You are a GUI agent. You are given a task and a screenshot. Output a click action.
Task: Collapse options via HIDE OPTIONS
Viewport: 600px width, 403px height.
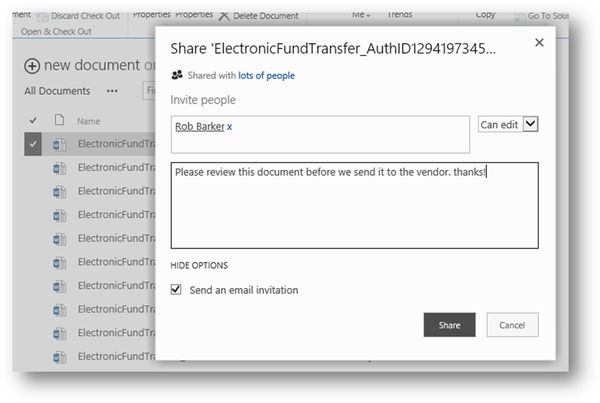point(199,265)
